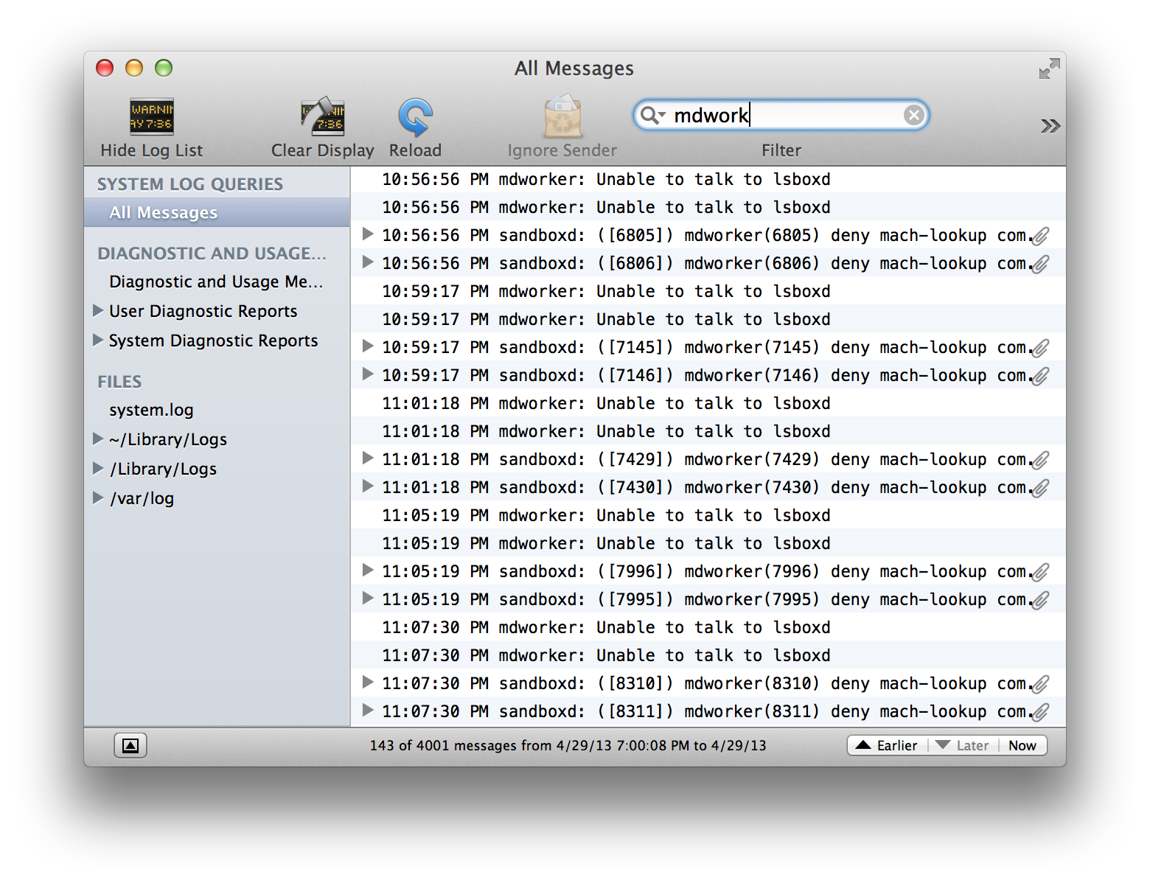Expand System Diagnostic Reports
The width and height of the screenshot is (1150, 883).
click(x=97, y=340)
